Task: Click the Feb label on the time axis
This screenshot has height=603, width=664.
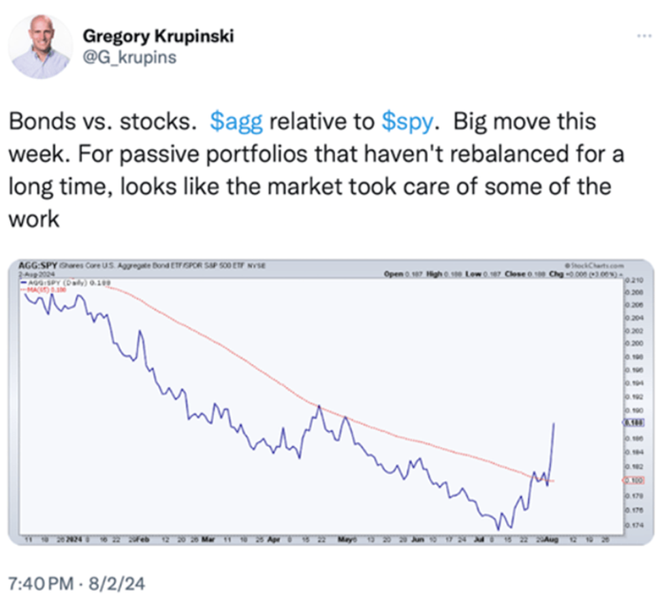Action: pyautogui.click(x=144, y=540)
